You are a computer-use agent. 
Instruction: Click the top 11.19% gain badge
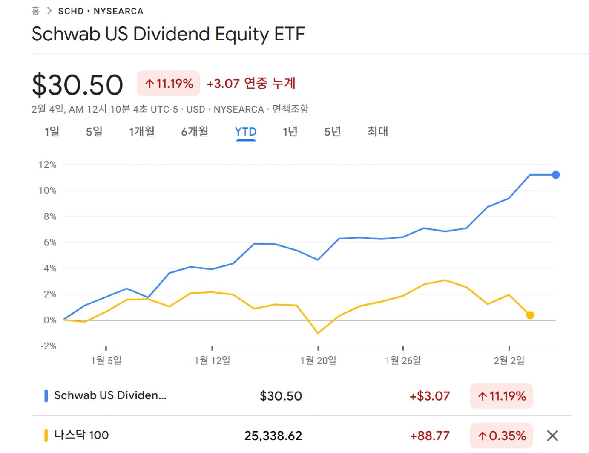[169, 84]
